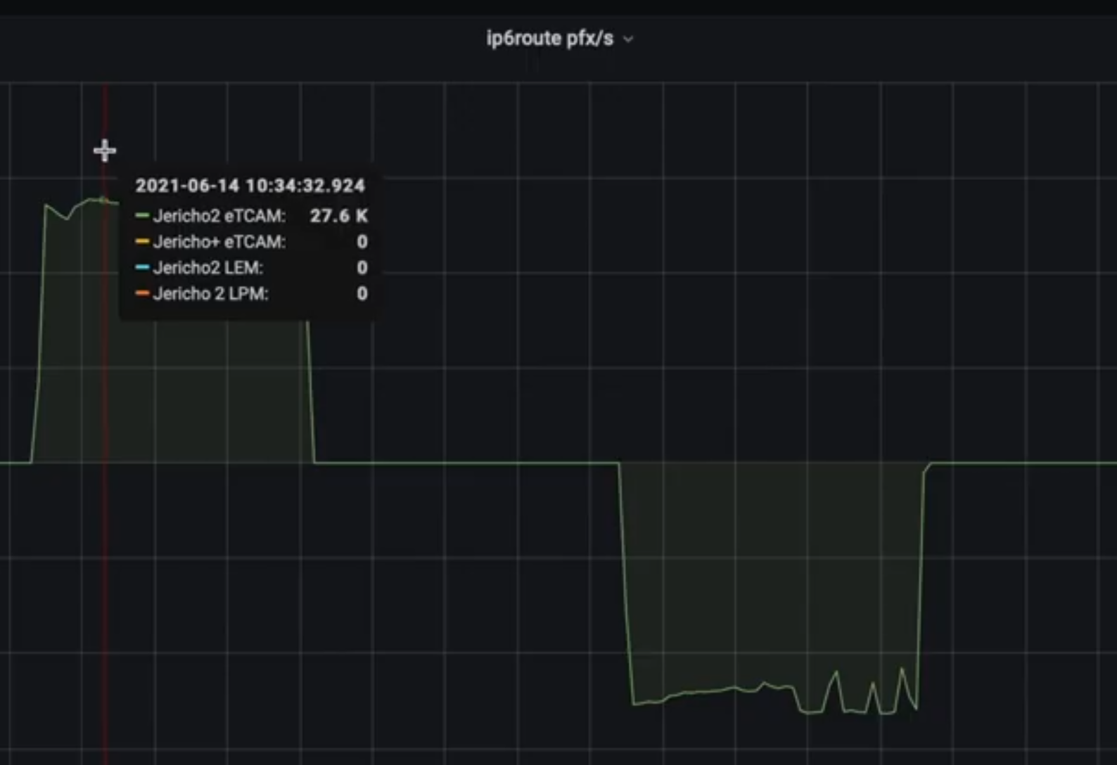The height and width of the screenshot is (765, 1117).
Task: Select the Jericho2 eTCAM label in tooltip
Action: point(219,216)
